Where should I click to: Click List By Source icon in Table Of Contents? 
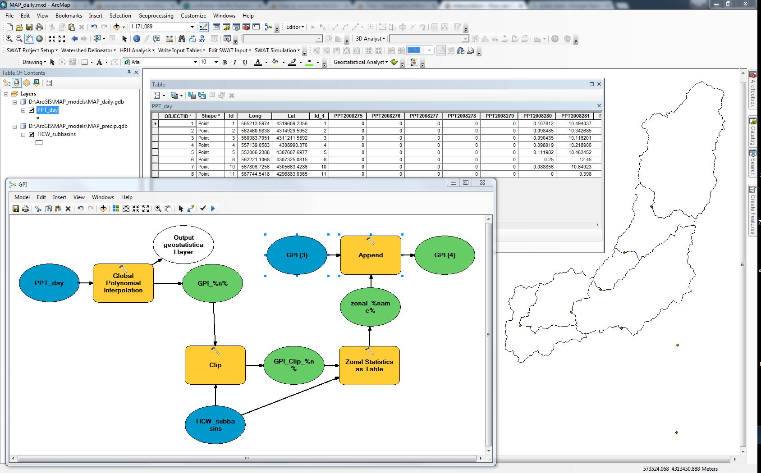(x=17, y=83)
